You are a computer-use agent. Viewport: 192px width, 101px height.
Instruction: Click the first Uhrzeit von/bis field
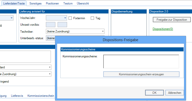51,24
